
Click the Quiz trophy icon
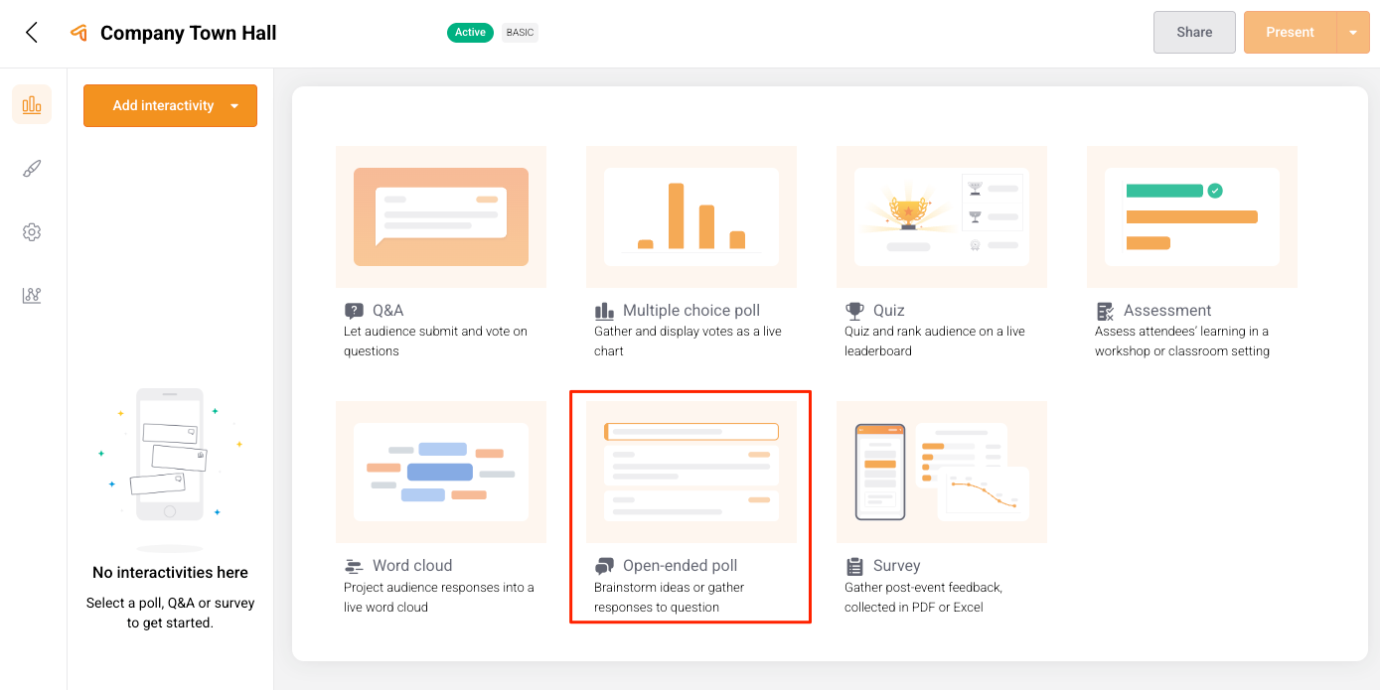[856, 309]
